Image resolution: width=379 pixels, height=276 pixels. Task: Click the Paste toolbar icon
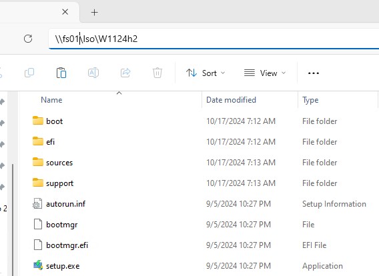[61, 73]
